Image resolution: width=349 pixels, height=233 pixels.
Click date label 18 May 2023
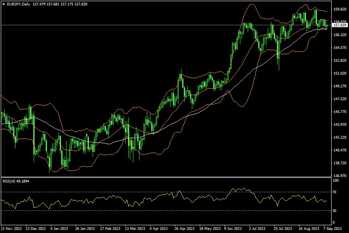210,229
